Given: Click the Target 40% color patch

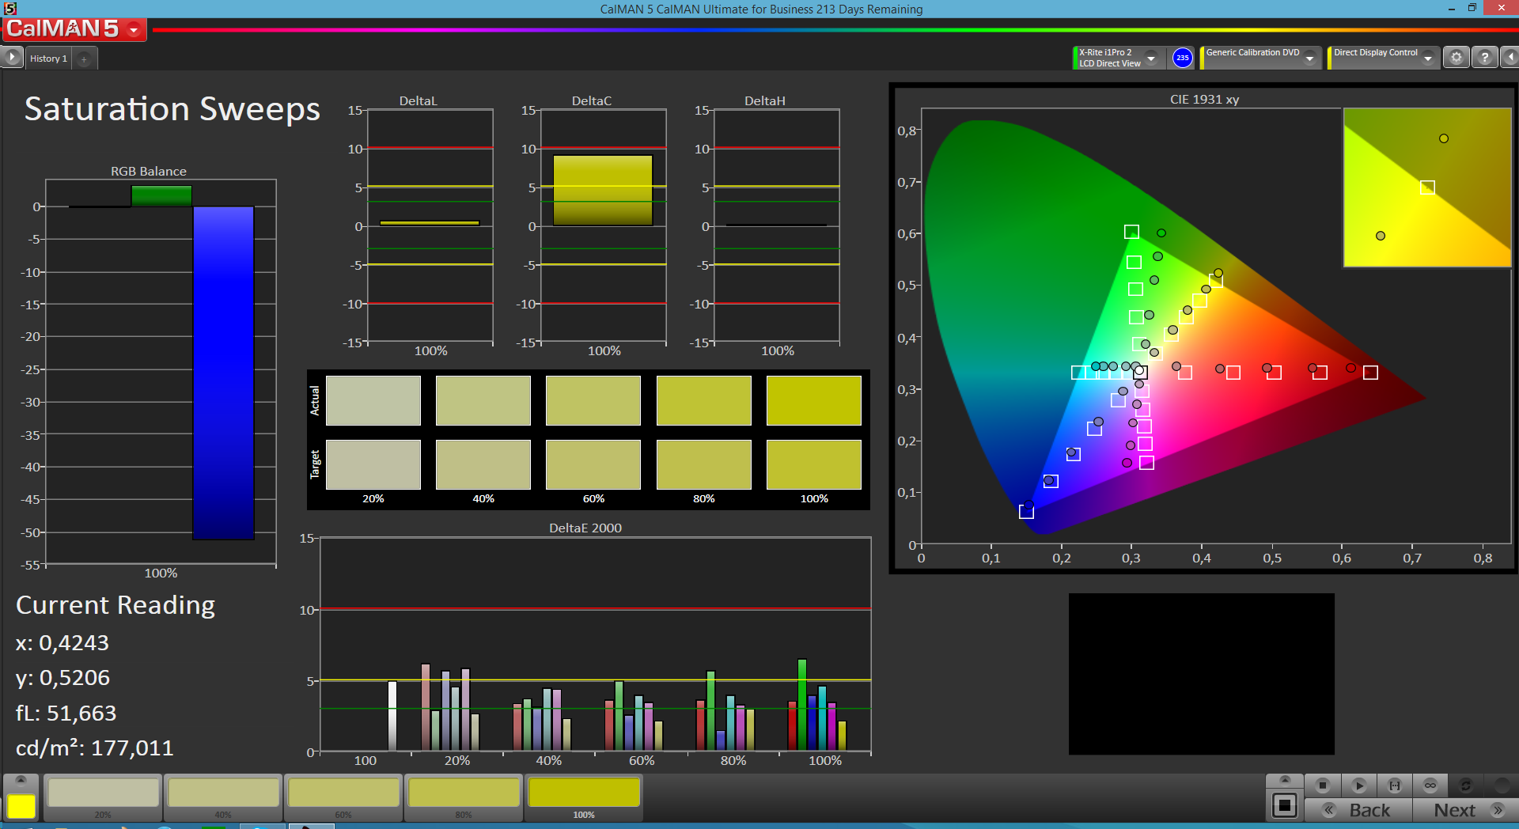Looking at the screenshot, I should coord(483,464).
